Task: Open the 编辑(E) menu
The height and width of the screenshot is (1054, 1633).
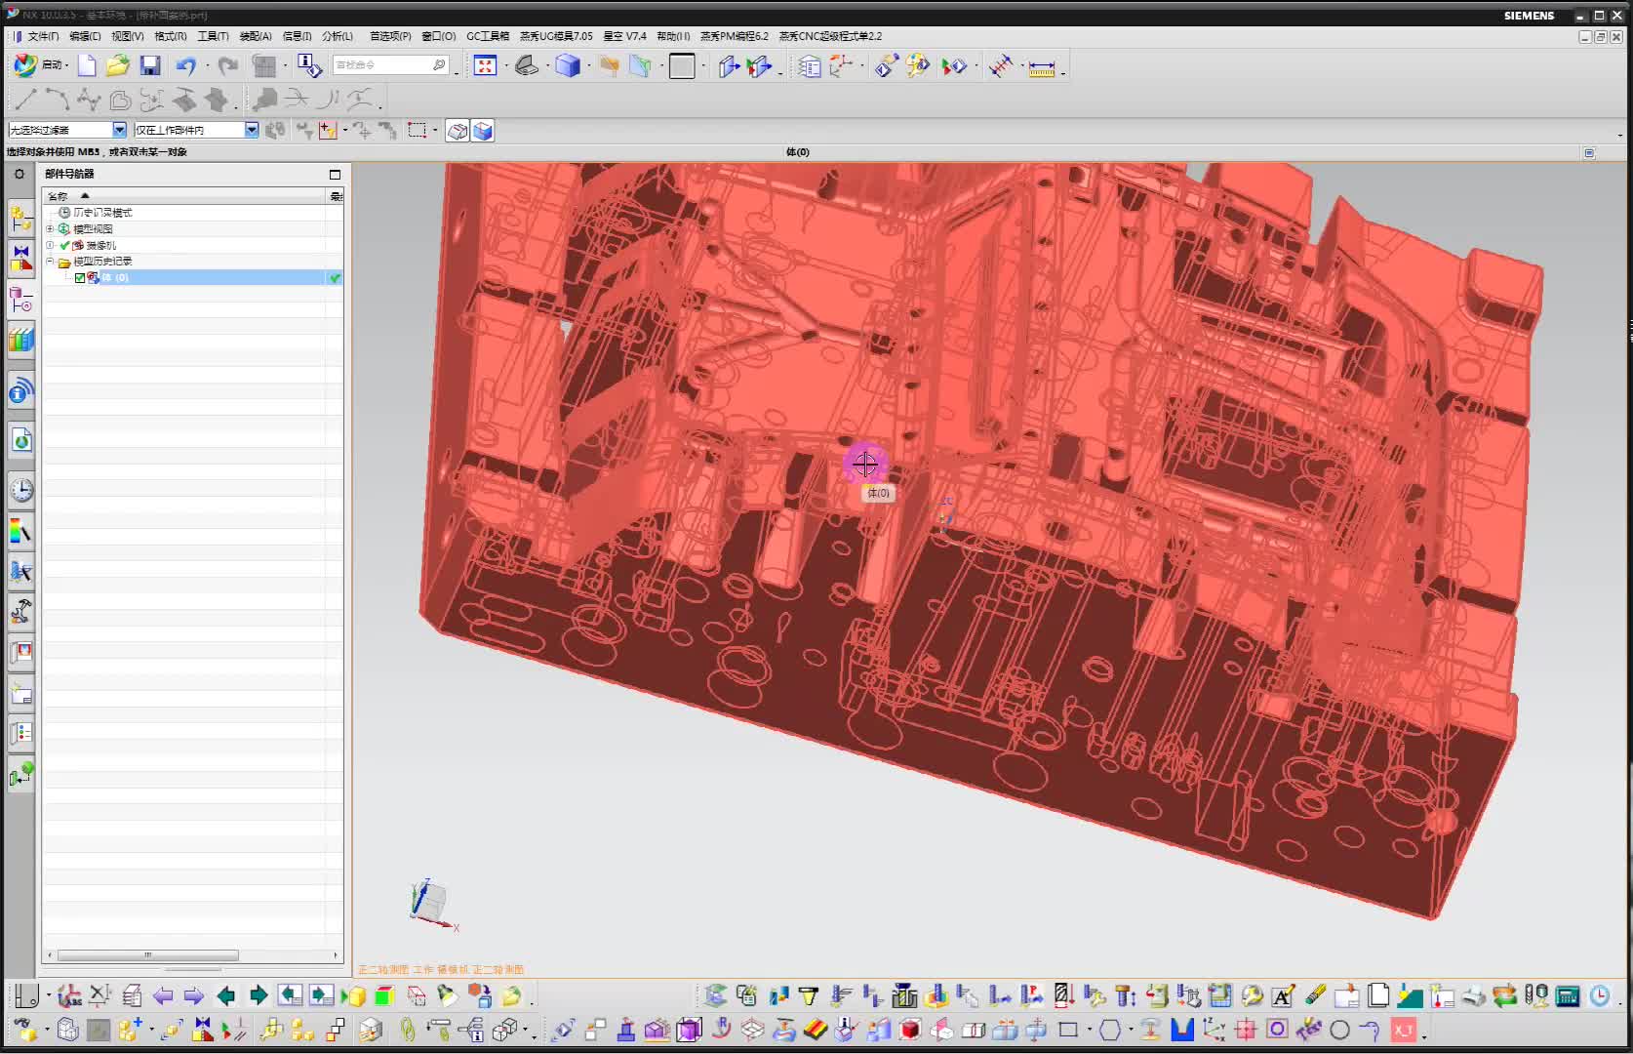Action: tap(85, 36)
